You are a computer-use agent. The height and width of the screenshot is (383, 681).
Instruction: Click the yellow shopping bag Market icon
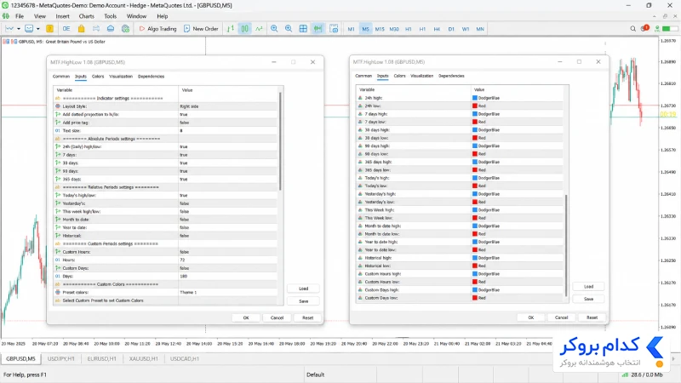(x=81, y=29)
